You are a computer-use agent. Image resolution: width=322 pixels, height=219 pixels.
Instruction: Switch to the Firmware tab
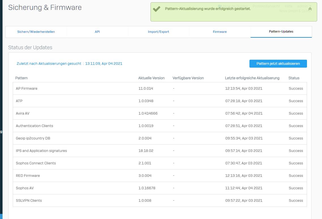click(x=220, y=32)
